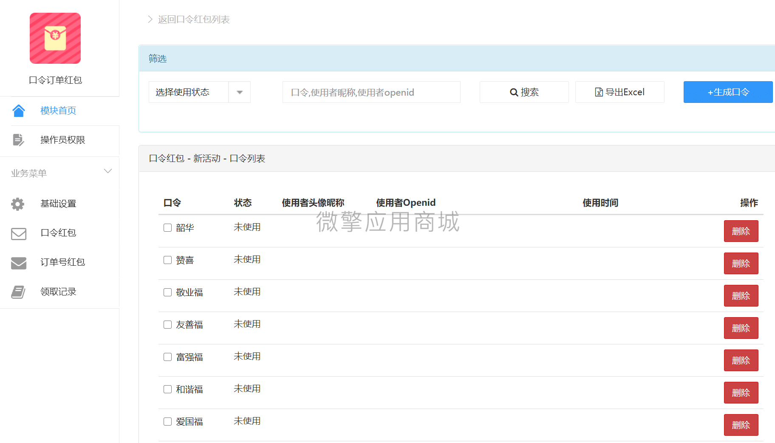Delete the 韶华 token row
This screenshot has width=775, height=443.
[741, 231]
